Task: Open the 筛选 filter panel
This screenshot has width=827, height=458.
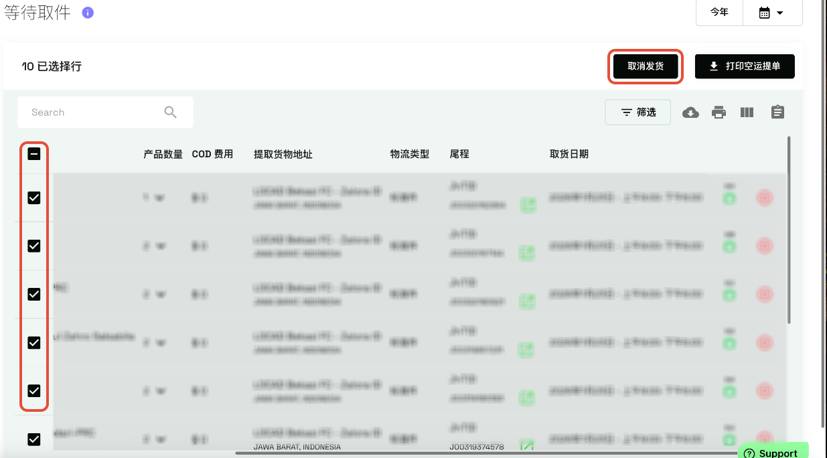Action: pos(637,112)
